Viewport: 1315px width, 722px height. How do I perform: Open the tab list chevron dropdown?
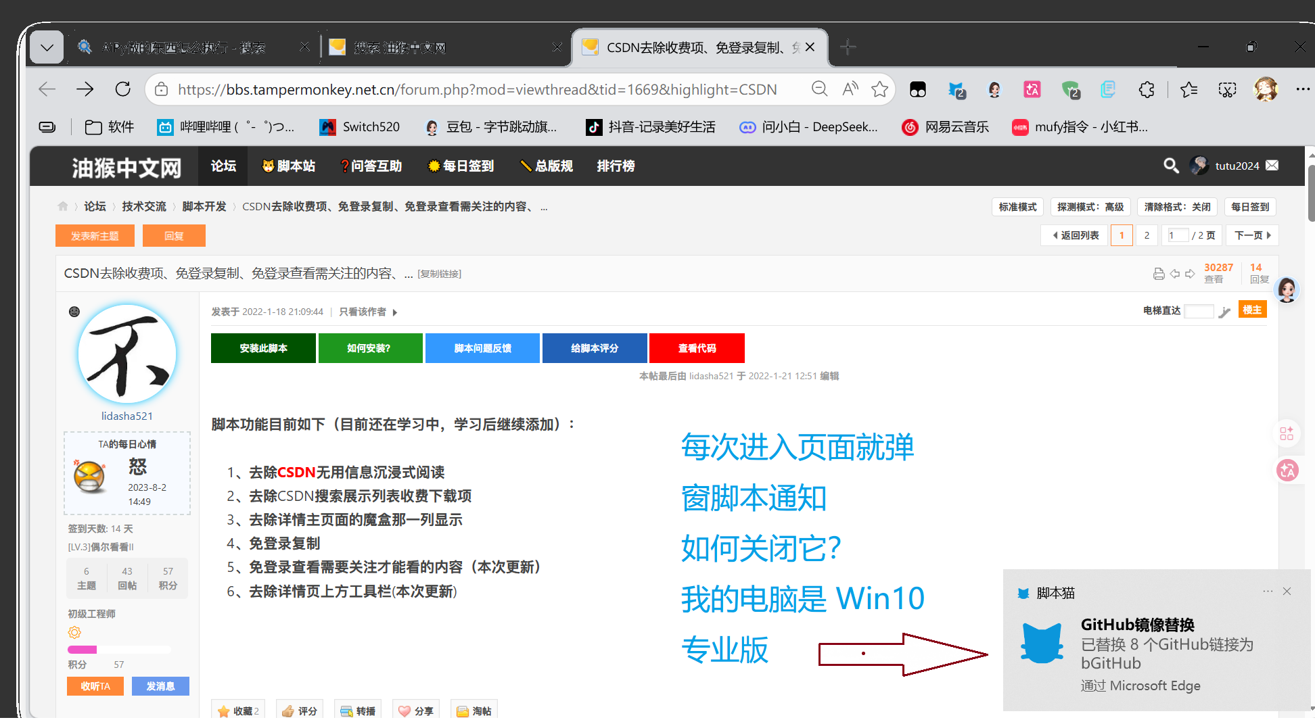(46, 47)
